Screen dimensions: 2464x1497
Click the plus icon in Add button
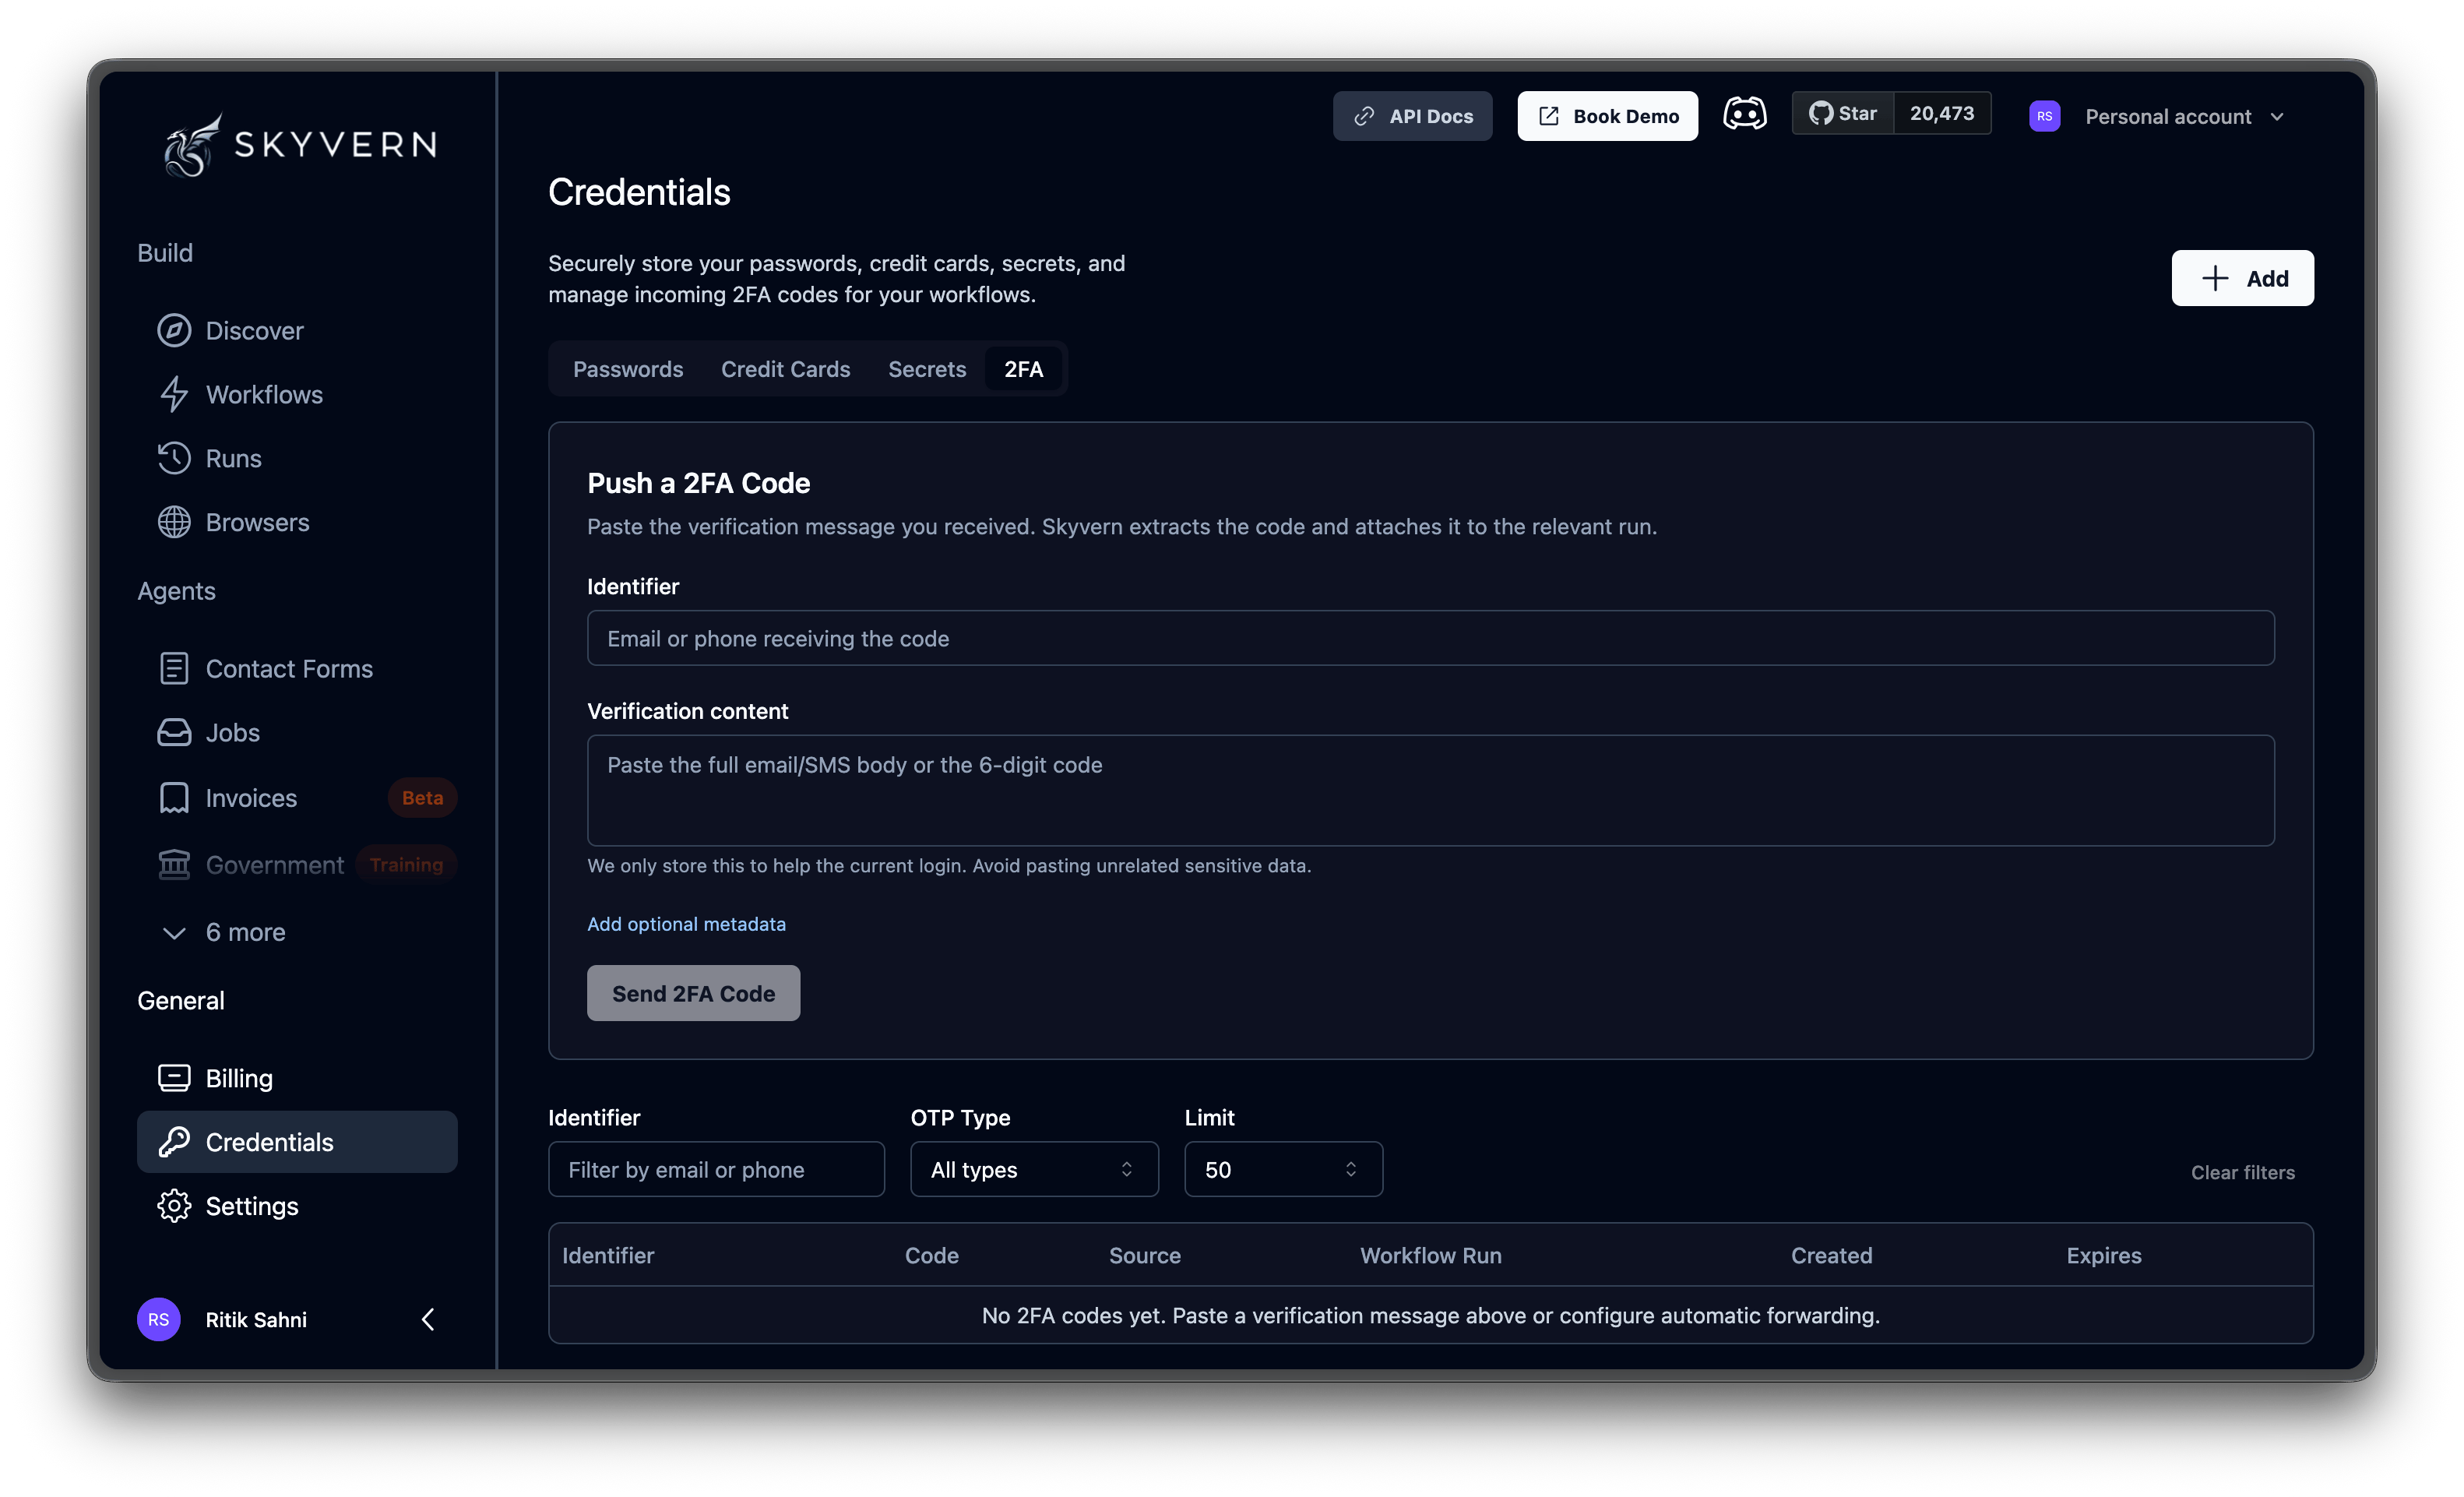2214,278
